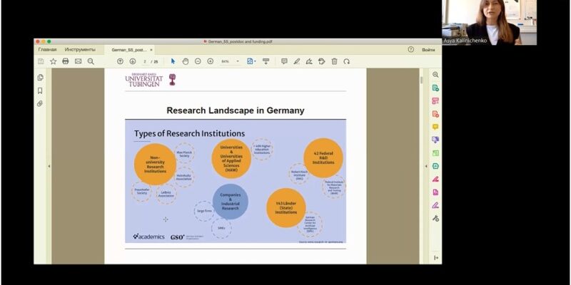This screenshot has height=285, width=571.
Task: Click the "Companies & Industrial Research" blue circle
Action: [230, 202]
